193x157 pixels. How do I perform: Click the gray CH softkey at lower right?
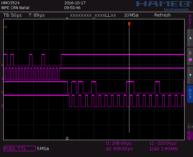tap(190, 127)
